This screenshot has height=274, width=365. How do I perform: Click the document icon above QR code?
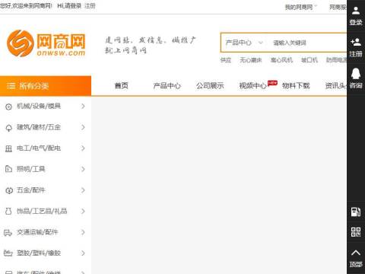coord(356,212)
